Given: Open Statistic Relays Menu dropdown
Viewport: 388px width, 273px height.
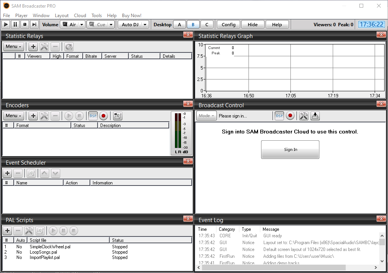Looking at the screenshot, I should pos(13,46).
